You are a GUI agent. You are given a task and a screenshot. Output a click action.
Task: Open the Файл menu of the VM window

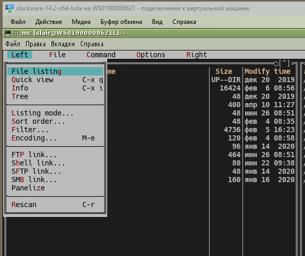pos(18,22)
